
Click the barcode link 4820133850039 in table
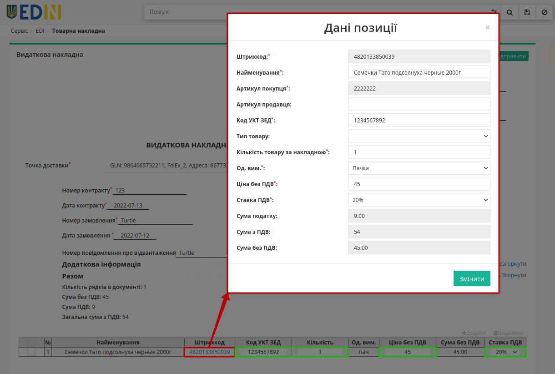click(209, 352)
